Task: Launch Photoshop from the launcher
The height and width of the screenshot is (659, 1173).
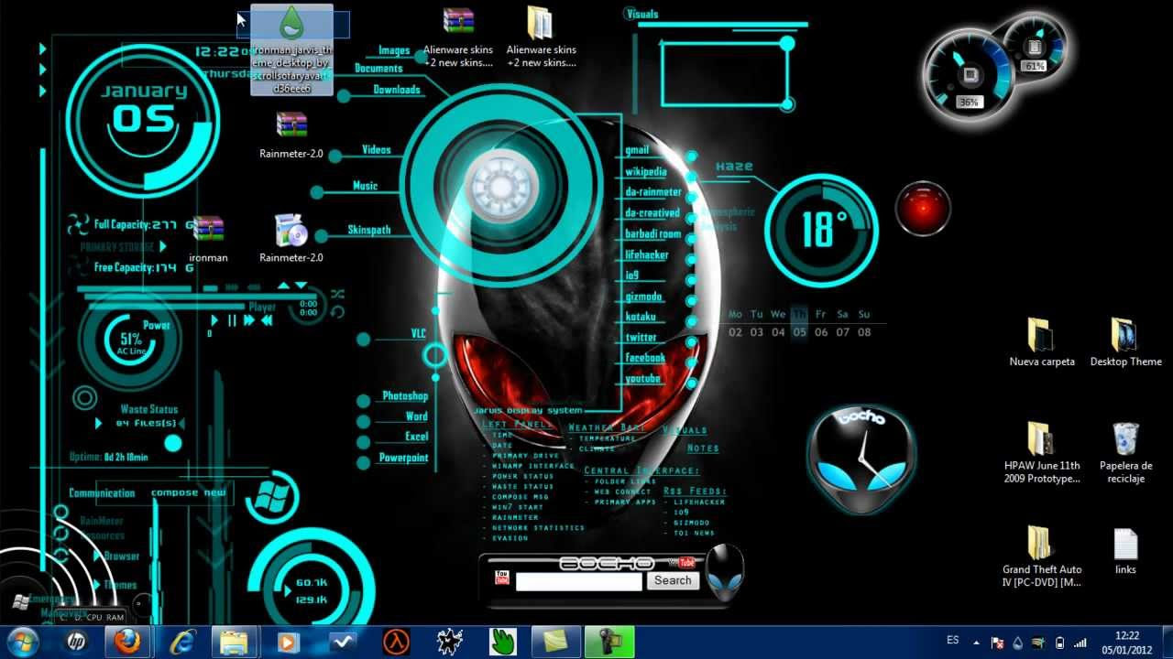Action: tap(405, 396)
